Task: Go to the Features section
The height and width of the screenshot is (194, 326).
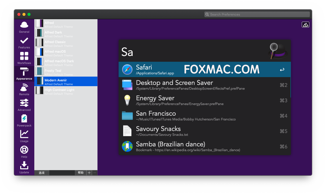Action: tap(24, 43)
